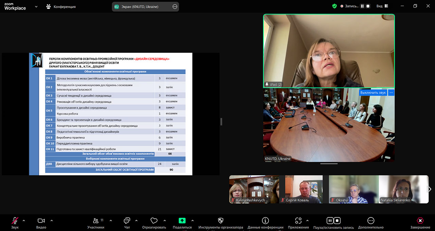
Task: Click the slide row 'Переддипломна практика'
Action: (116, 143)
